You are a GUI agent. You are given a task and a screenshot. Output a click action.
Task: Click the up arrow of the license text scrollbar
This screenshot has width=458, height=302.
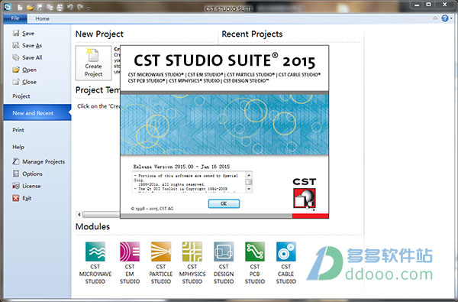point(249,175)
